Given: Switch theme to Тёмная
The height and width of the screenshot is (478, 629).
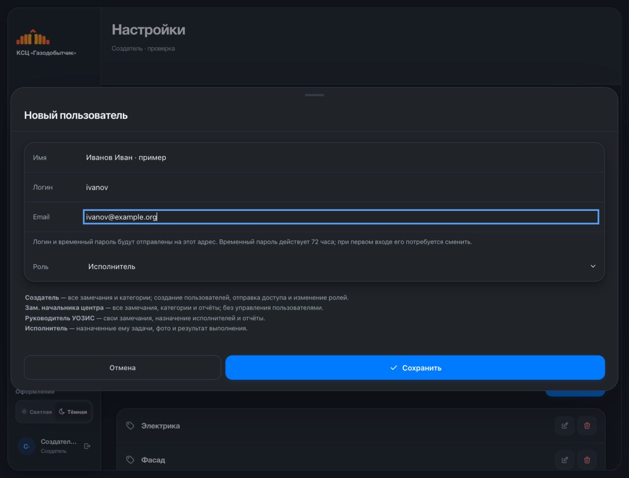Looking at the screenshot, I should coord(73,412).
